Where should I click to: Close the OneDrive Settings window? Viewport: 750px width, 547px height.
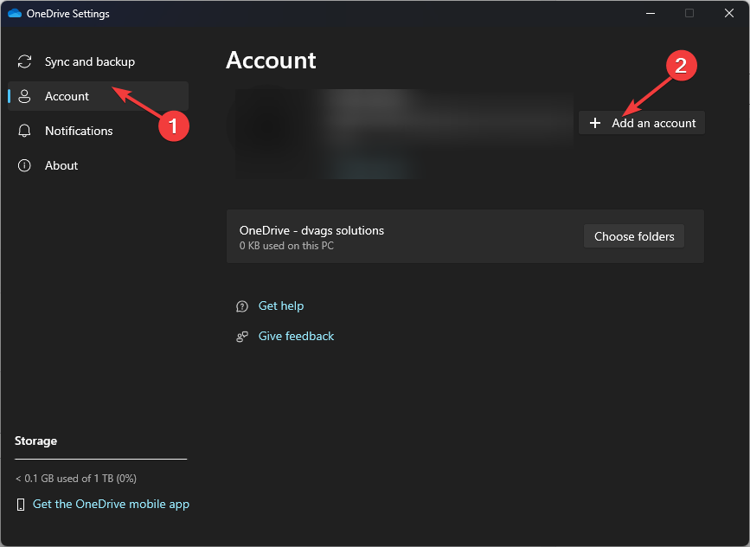point(729,13)
